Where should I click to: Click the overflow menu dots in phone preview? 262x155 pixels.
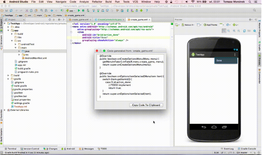tap(235, 54)
